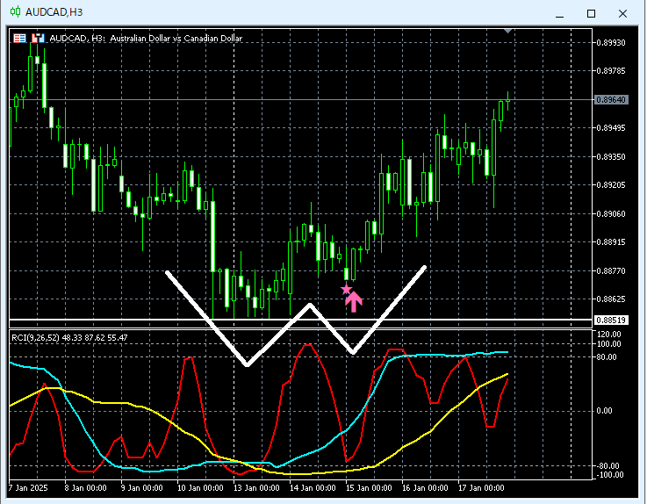647x504 pixels.
Task: Click the 0.88770 price scale label
Action: tap(611, 270)
